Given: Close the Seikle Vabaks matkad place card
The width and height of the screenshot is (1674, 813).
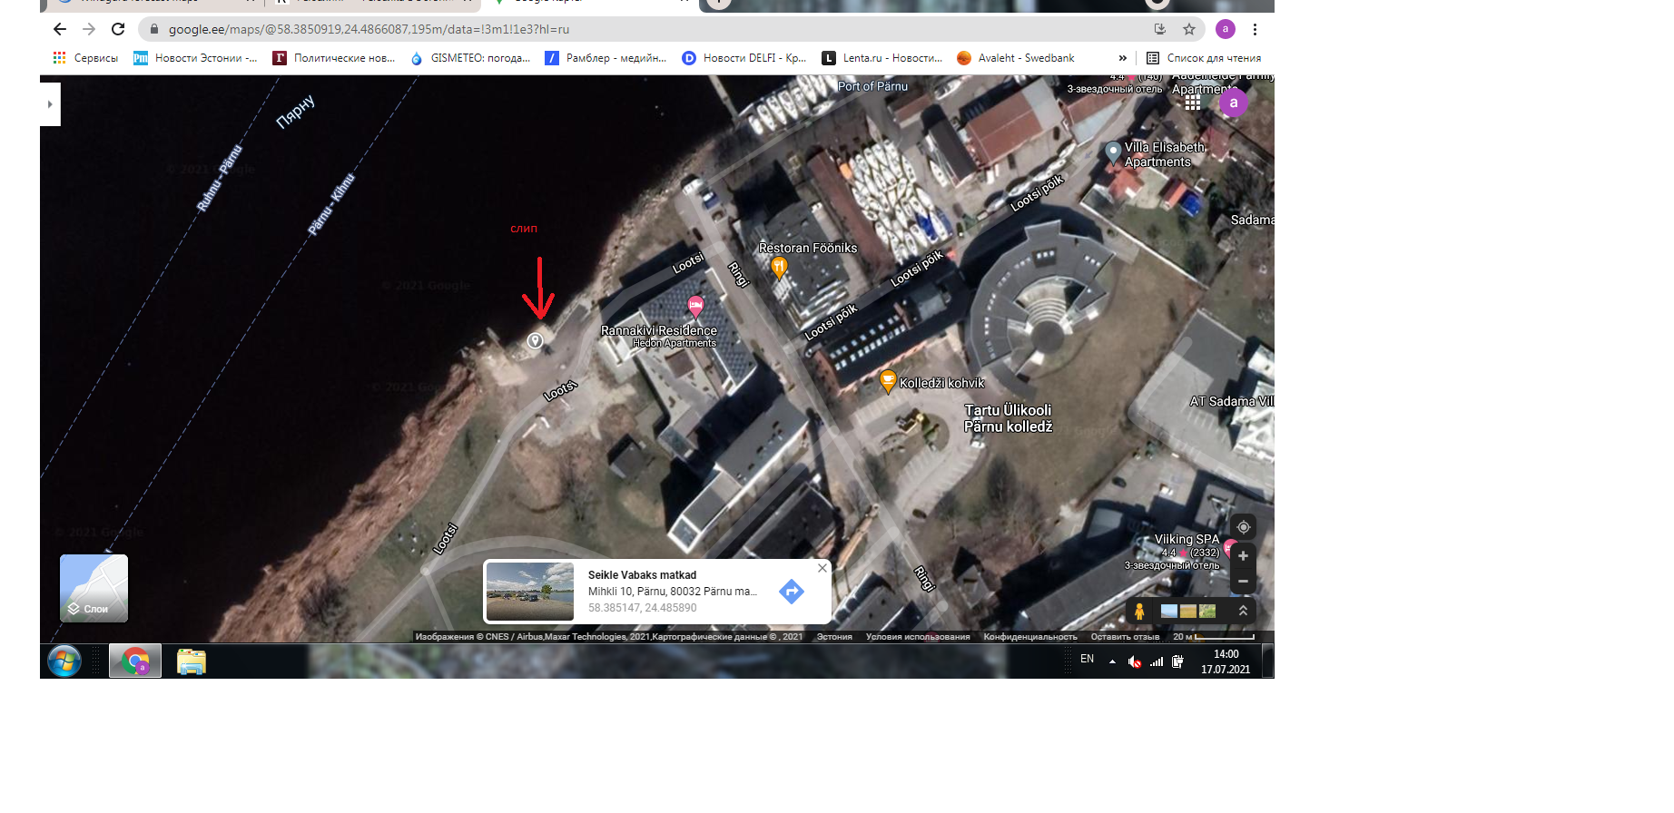Looking at the screenshot, I should click(x=822, y=568).
